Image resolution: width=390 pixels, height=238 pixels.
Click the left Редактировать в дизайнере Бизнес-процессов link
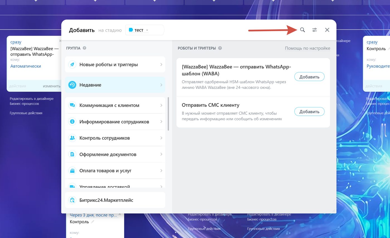(31, 101)
